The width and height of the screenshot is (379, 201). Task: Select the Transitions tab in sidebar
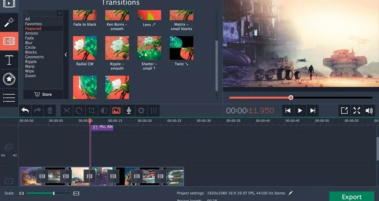(x=9, y=41)
